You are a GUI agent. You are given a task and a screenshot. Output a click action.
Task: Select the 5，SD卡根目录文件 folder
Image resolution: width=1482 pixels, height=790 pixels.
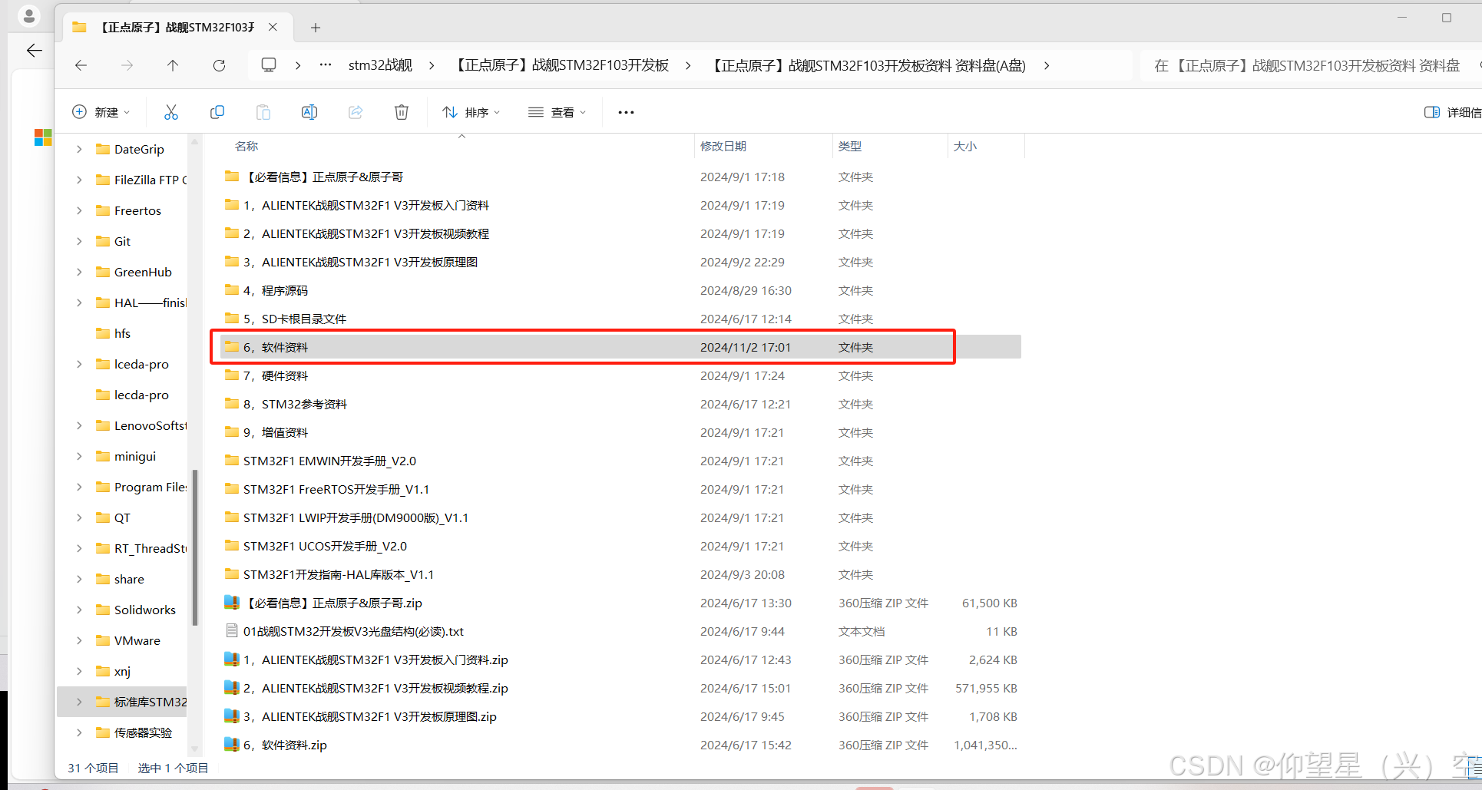click(294, 319)
